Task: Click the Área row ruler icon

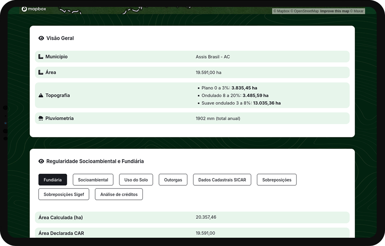Action: [41, 72]
